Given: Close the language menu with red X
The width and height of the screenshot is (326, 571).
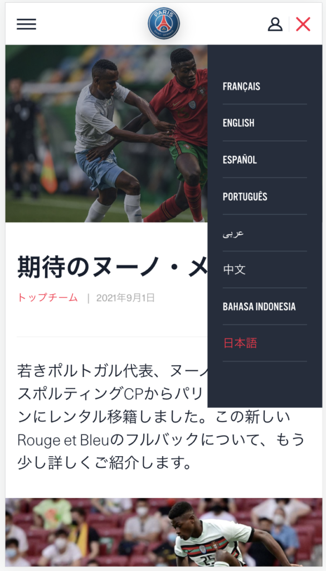Looking at the screenshot, I should click(303, 24).
